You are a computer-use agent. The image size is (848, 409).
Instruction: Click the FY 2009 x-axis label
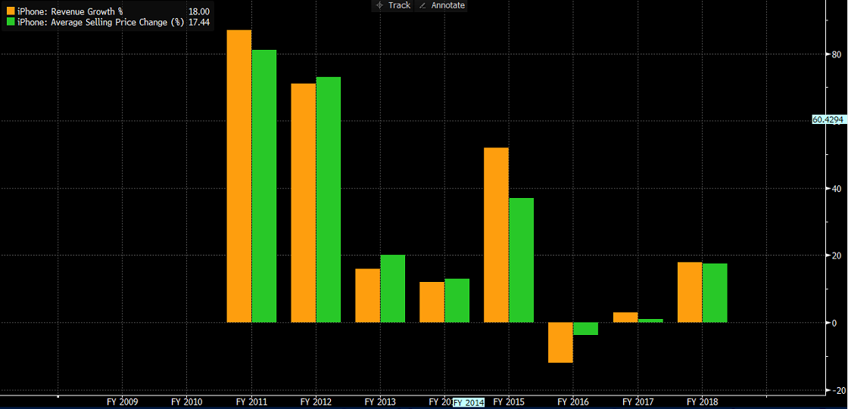122,402
